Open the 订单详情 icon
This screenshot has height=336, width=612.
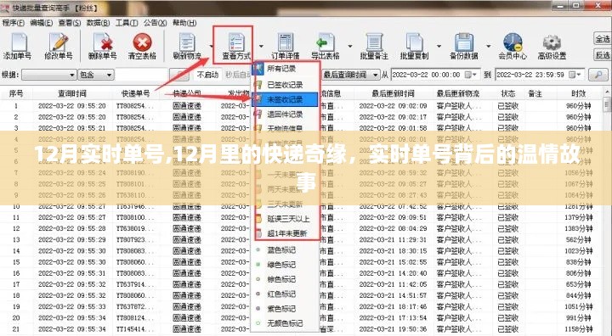click(x=286, y=46)
